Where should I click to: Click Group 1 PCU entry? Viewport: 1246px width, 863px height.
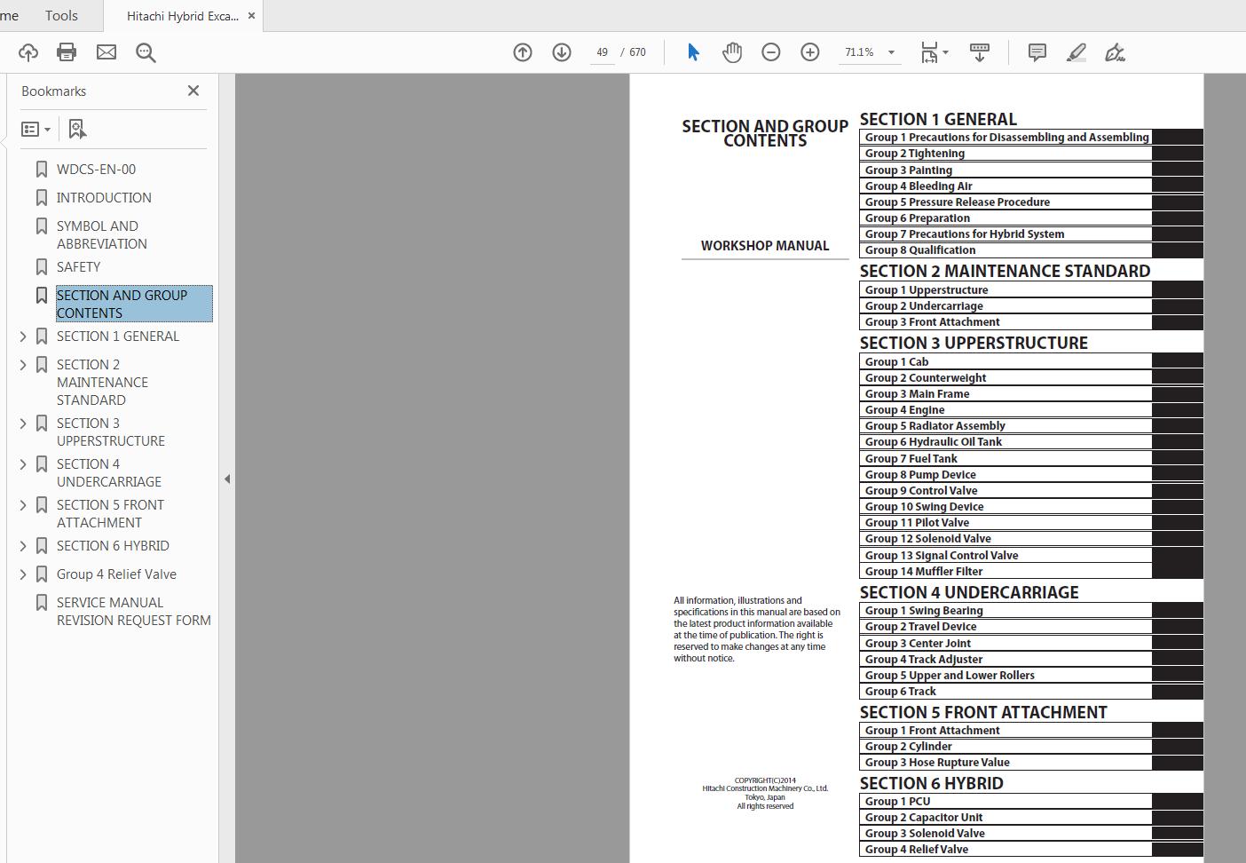[898, 802]
